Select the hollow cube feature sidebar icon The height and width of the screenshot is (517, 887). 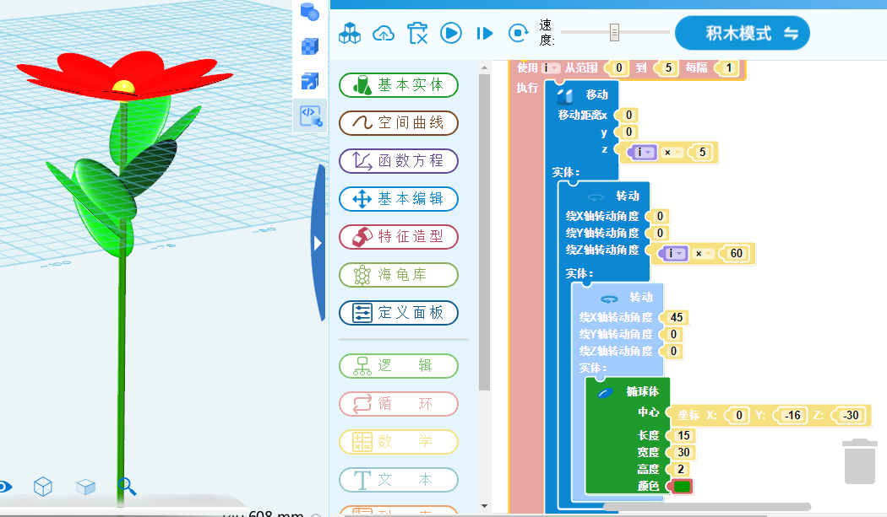[310, 81]
